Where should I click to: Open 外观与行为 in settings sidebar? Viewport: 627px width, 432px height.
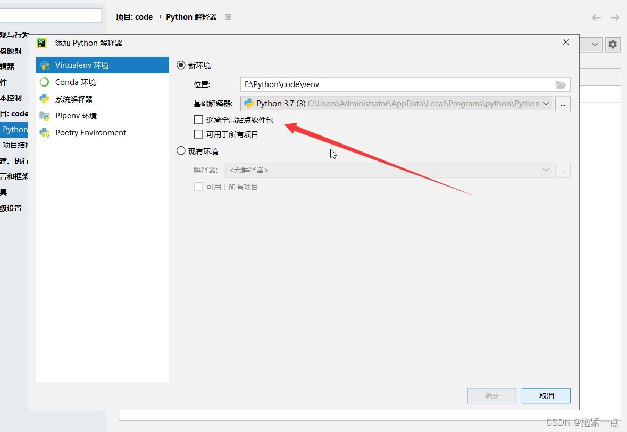tap(14, 35)
